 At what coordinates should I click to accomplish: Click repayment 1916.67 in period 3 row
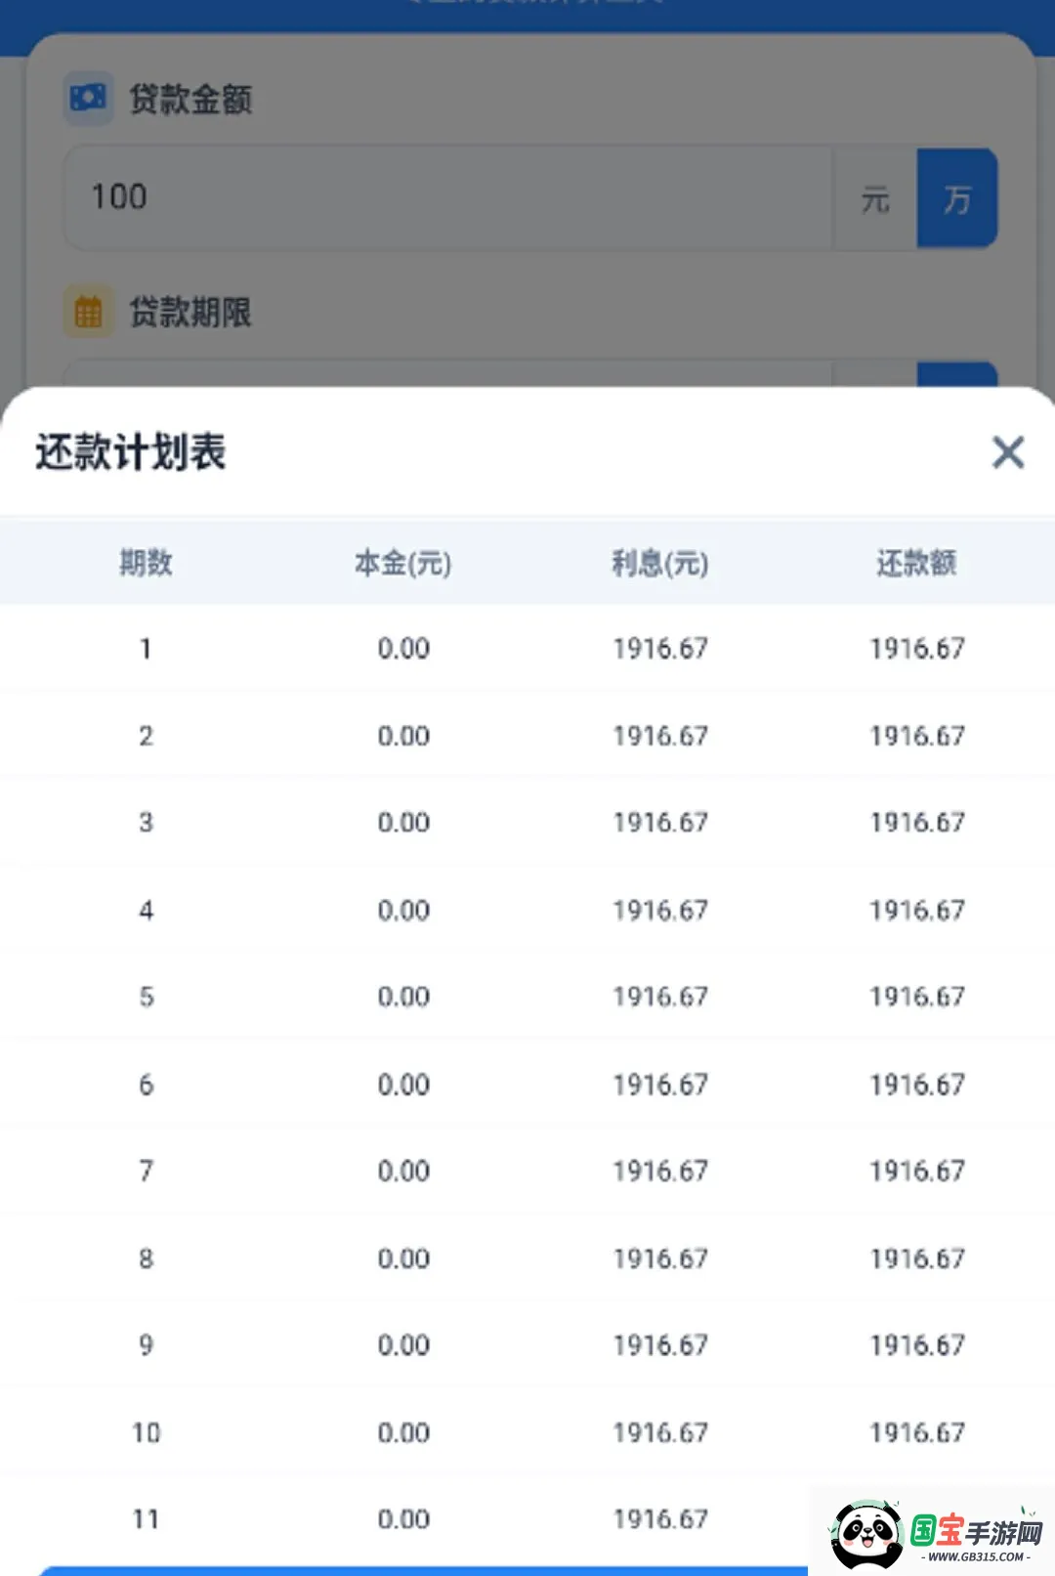pos(917,823)
